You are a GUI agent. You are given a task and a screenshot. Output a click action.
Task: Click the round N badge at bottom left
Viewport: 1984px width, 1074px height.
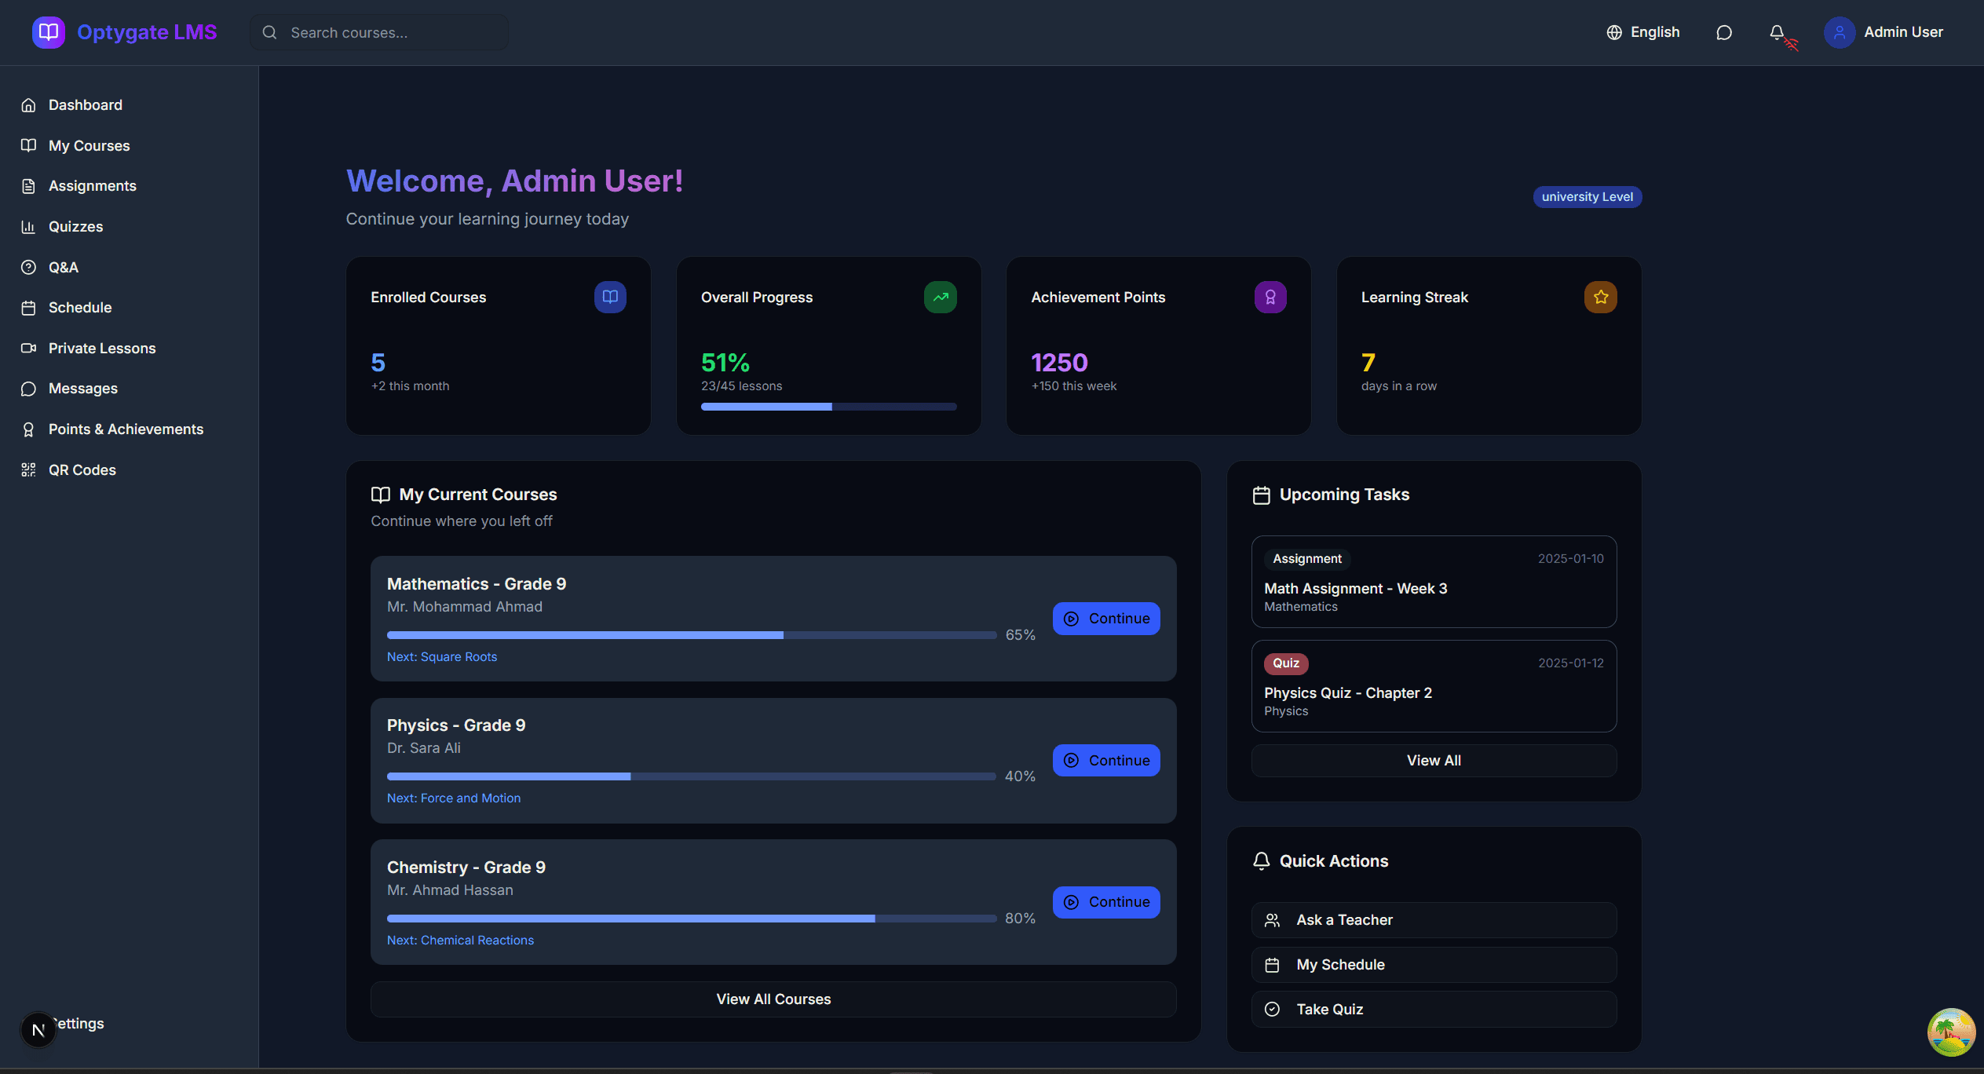click(38, 1029)
